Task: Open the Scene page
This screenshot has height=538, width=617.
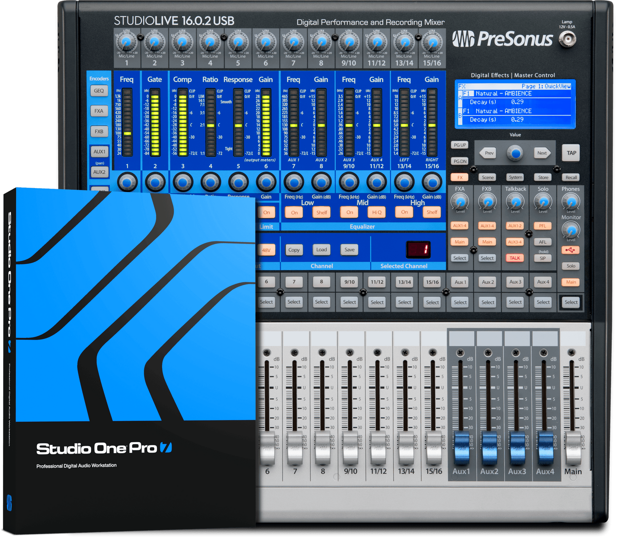Action: [x=487, y=177]
